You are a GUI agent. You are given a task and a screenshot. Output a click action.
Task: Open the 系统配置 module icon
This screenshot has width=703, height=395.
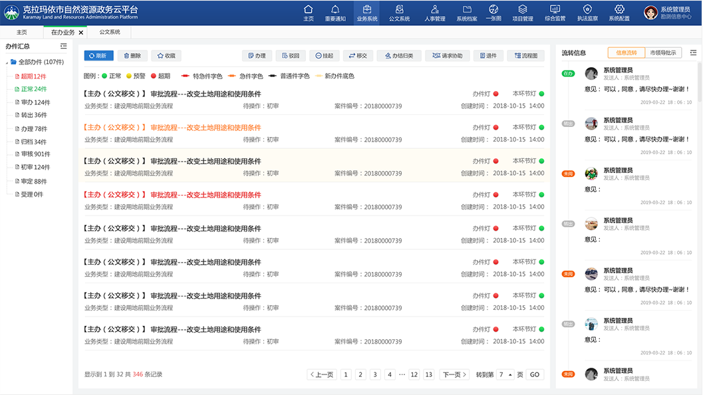pyautogui.click(x=619, y=11)
